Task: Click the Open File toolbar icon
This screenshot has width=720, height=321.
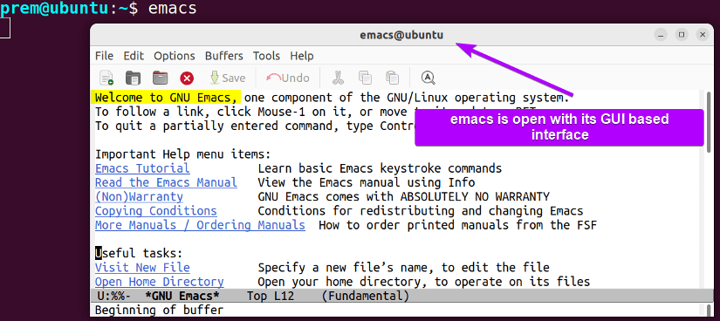Action: [x=134, y=78]
